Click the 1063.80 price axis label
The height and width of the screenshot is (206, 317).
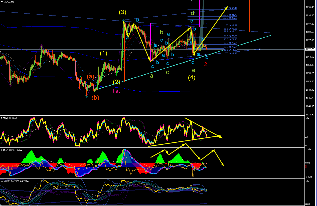click(x=310, y=65)
